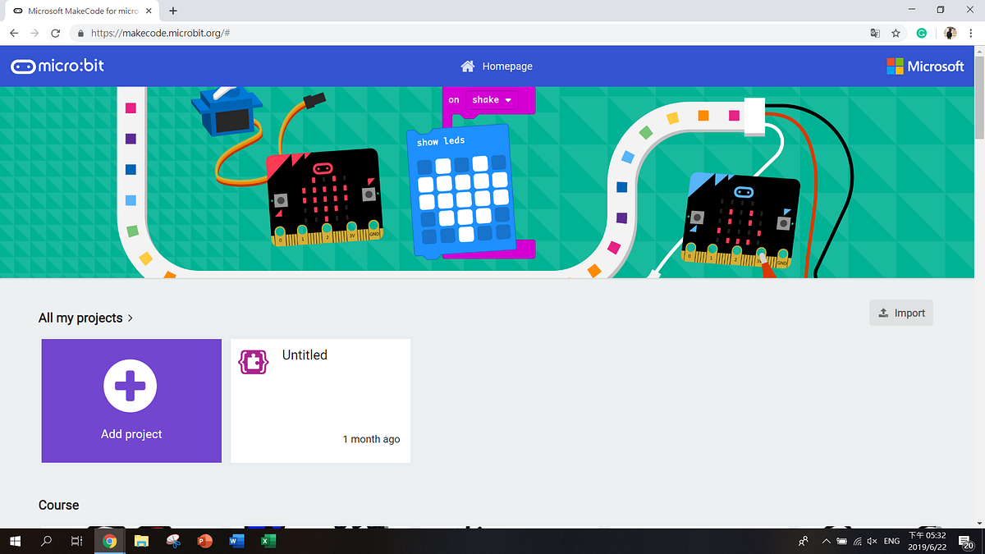Open the Untitled project

(320, 401)
